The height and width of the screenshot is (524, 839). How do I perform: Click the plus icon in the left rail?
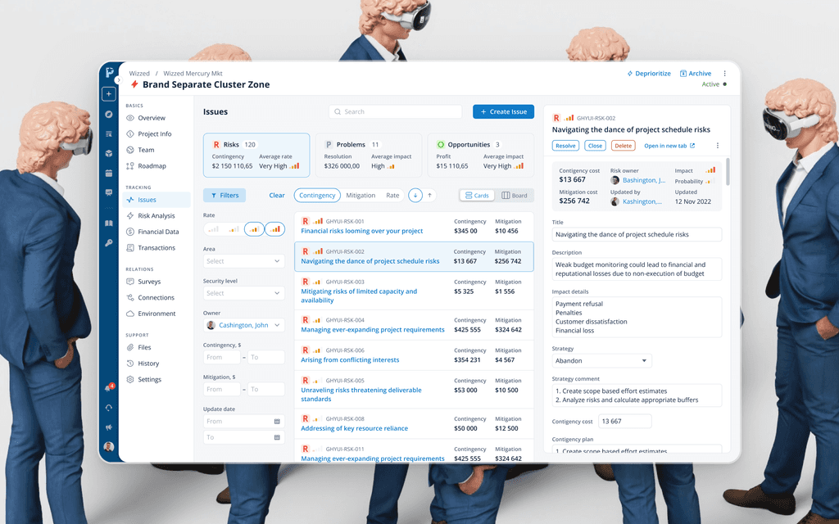[109, 94]
